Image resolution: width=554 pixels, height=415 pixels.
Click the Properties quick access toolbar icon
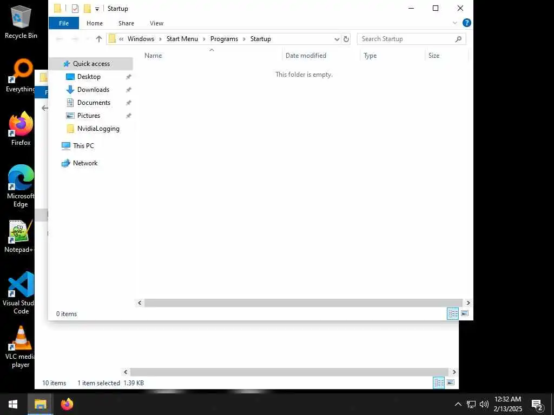[75, 9]
